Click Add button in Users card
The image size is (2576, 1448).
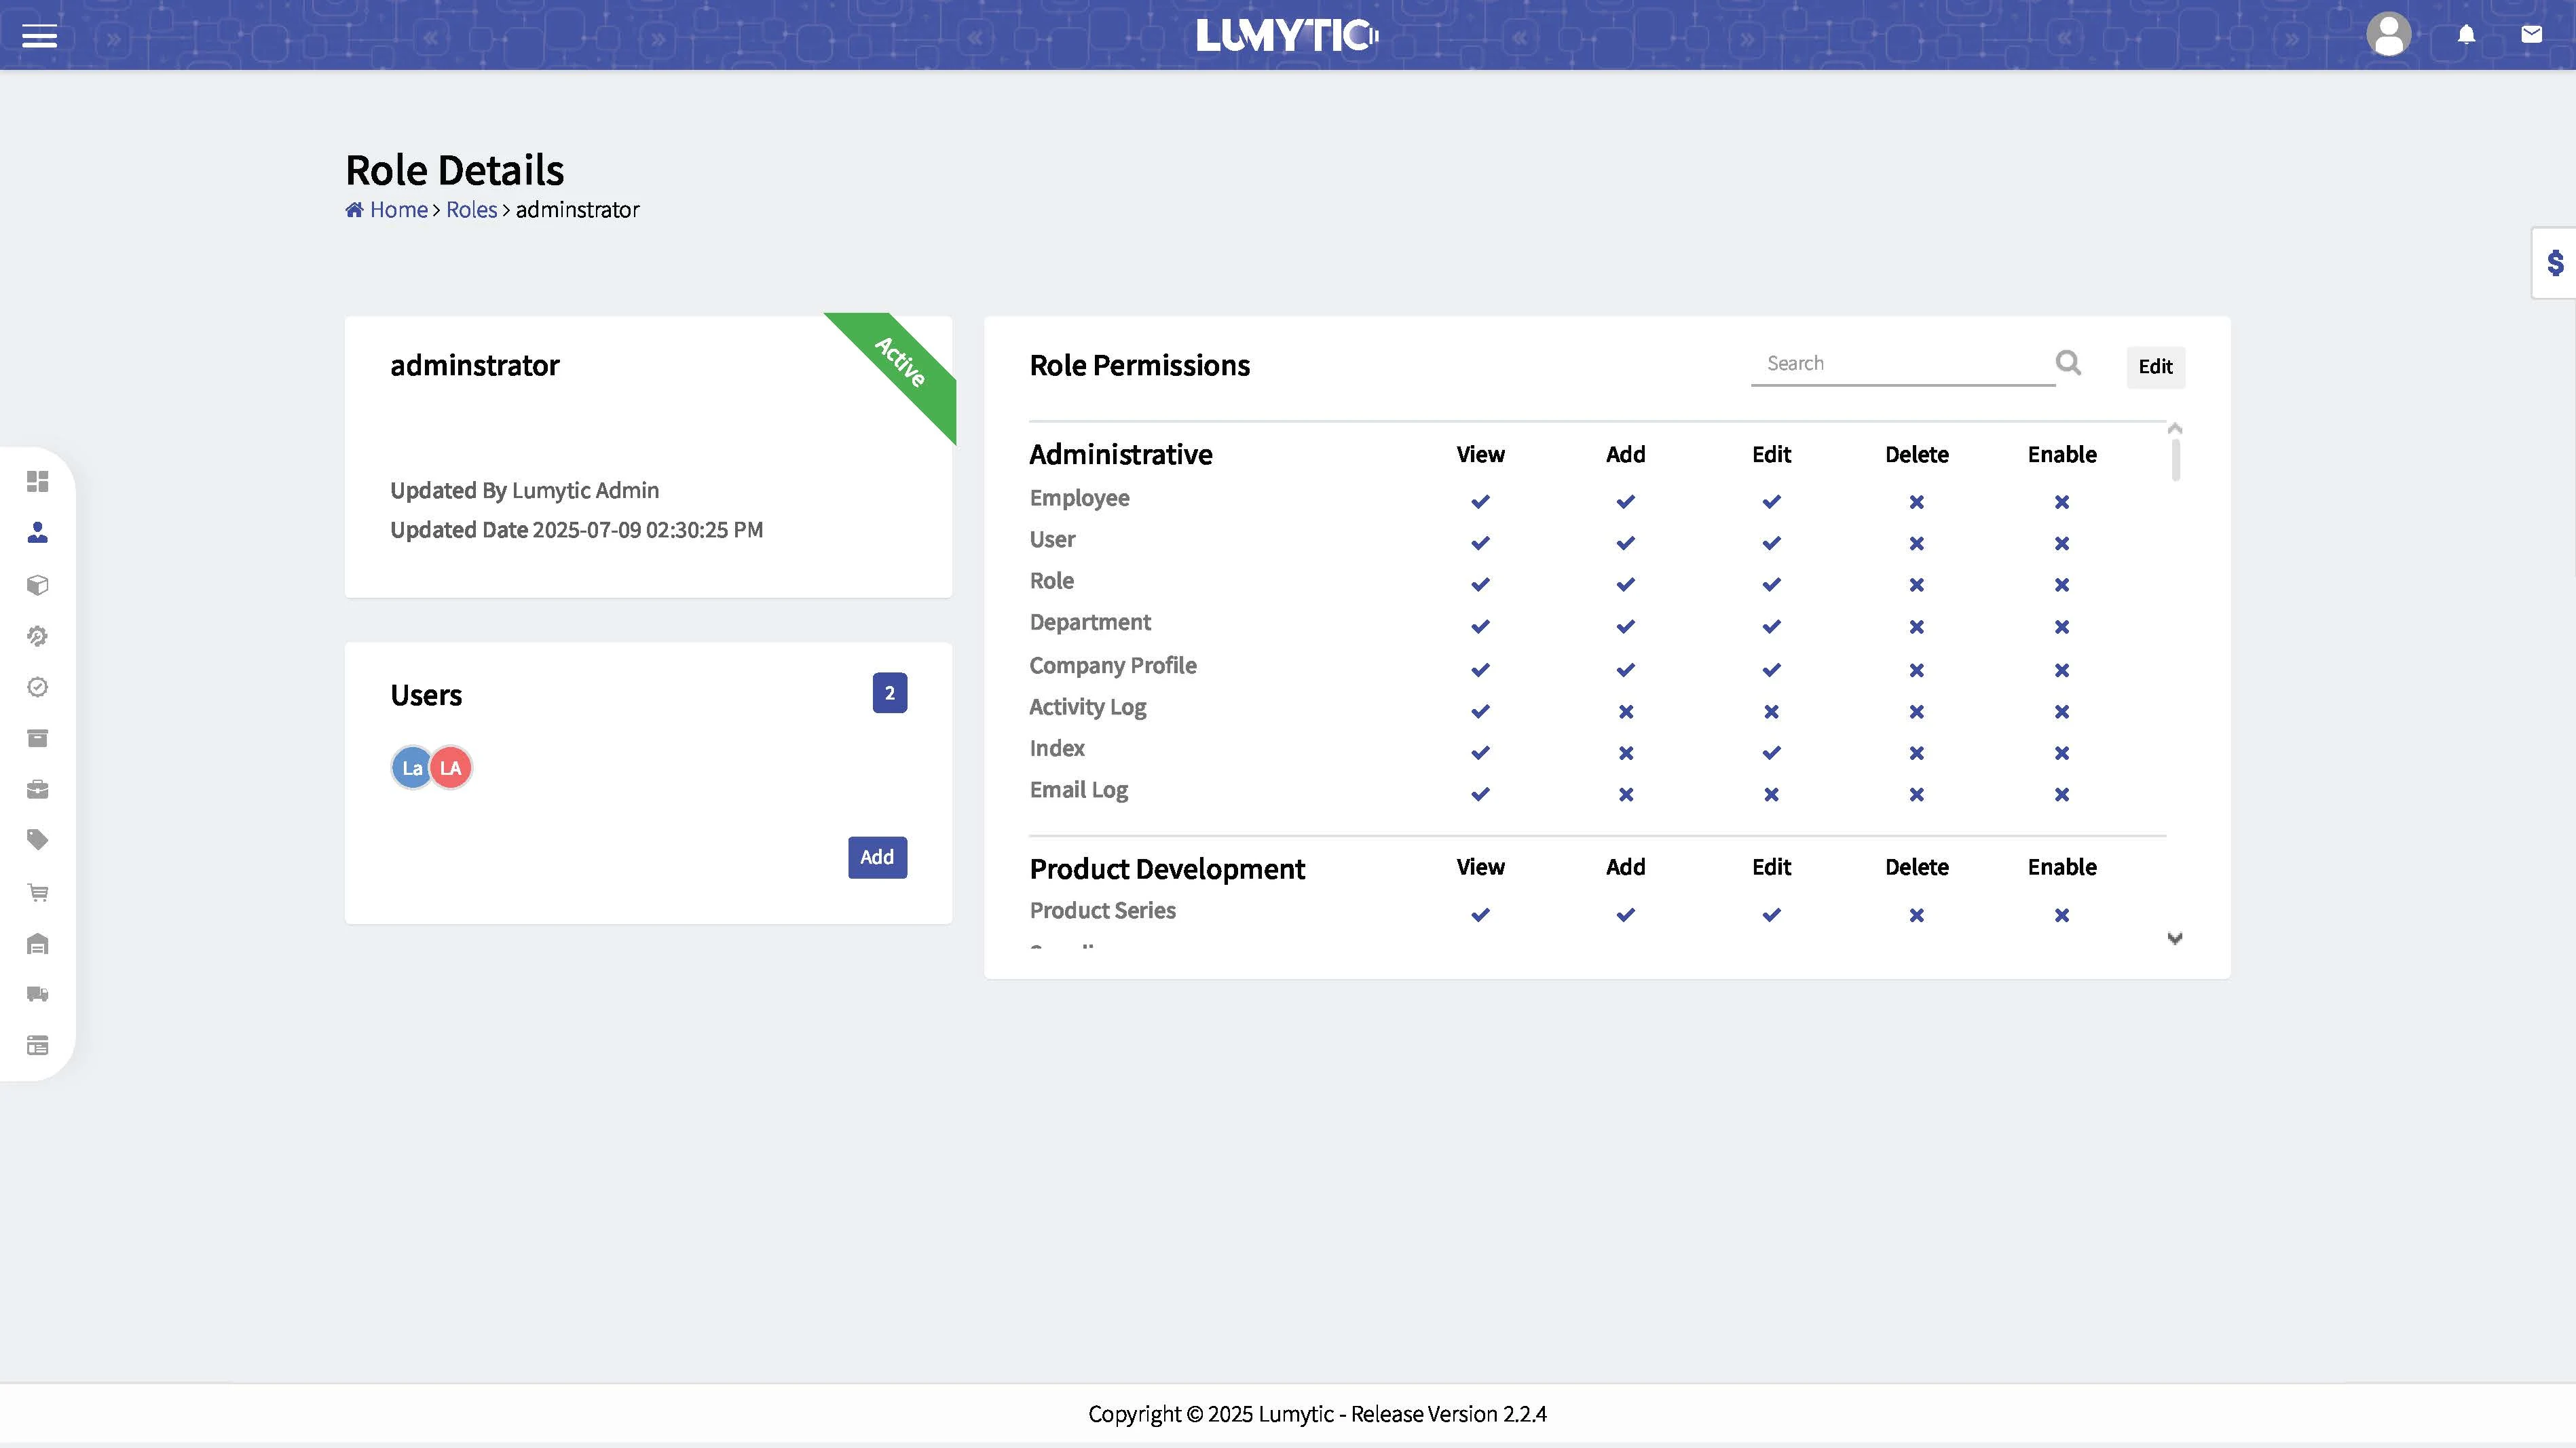coord(877,858)
